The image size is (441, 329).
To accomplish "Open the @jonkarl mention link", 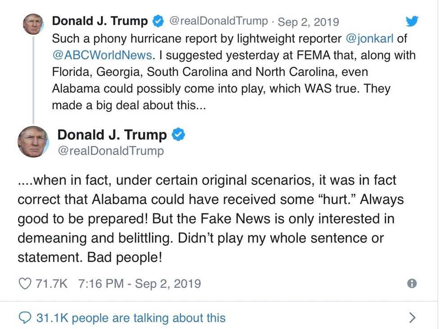I will coord(369,38).
